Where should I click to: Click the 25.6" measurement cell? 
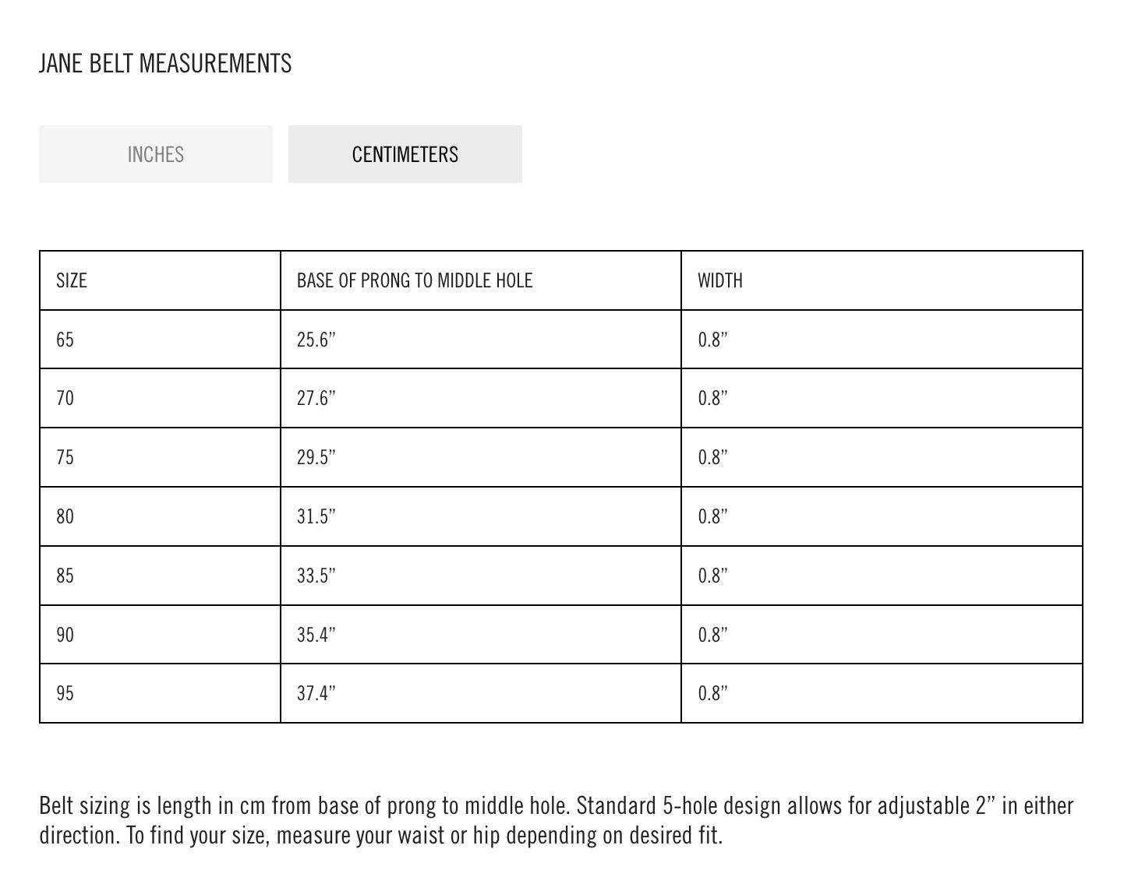[481, 340]
